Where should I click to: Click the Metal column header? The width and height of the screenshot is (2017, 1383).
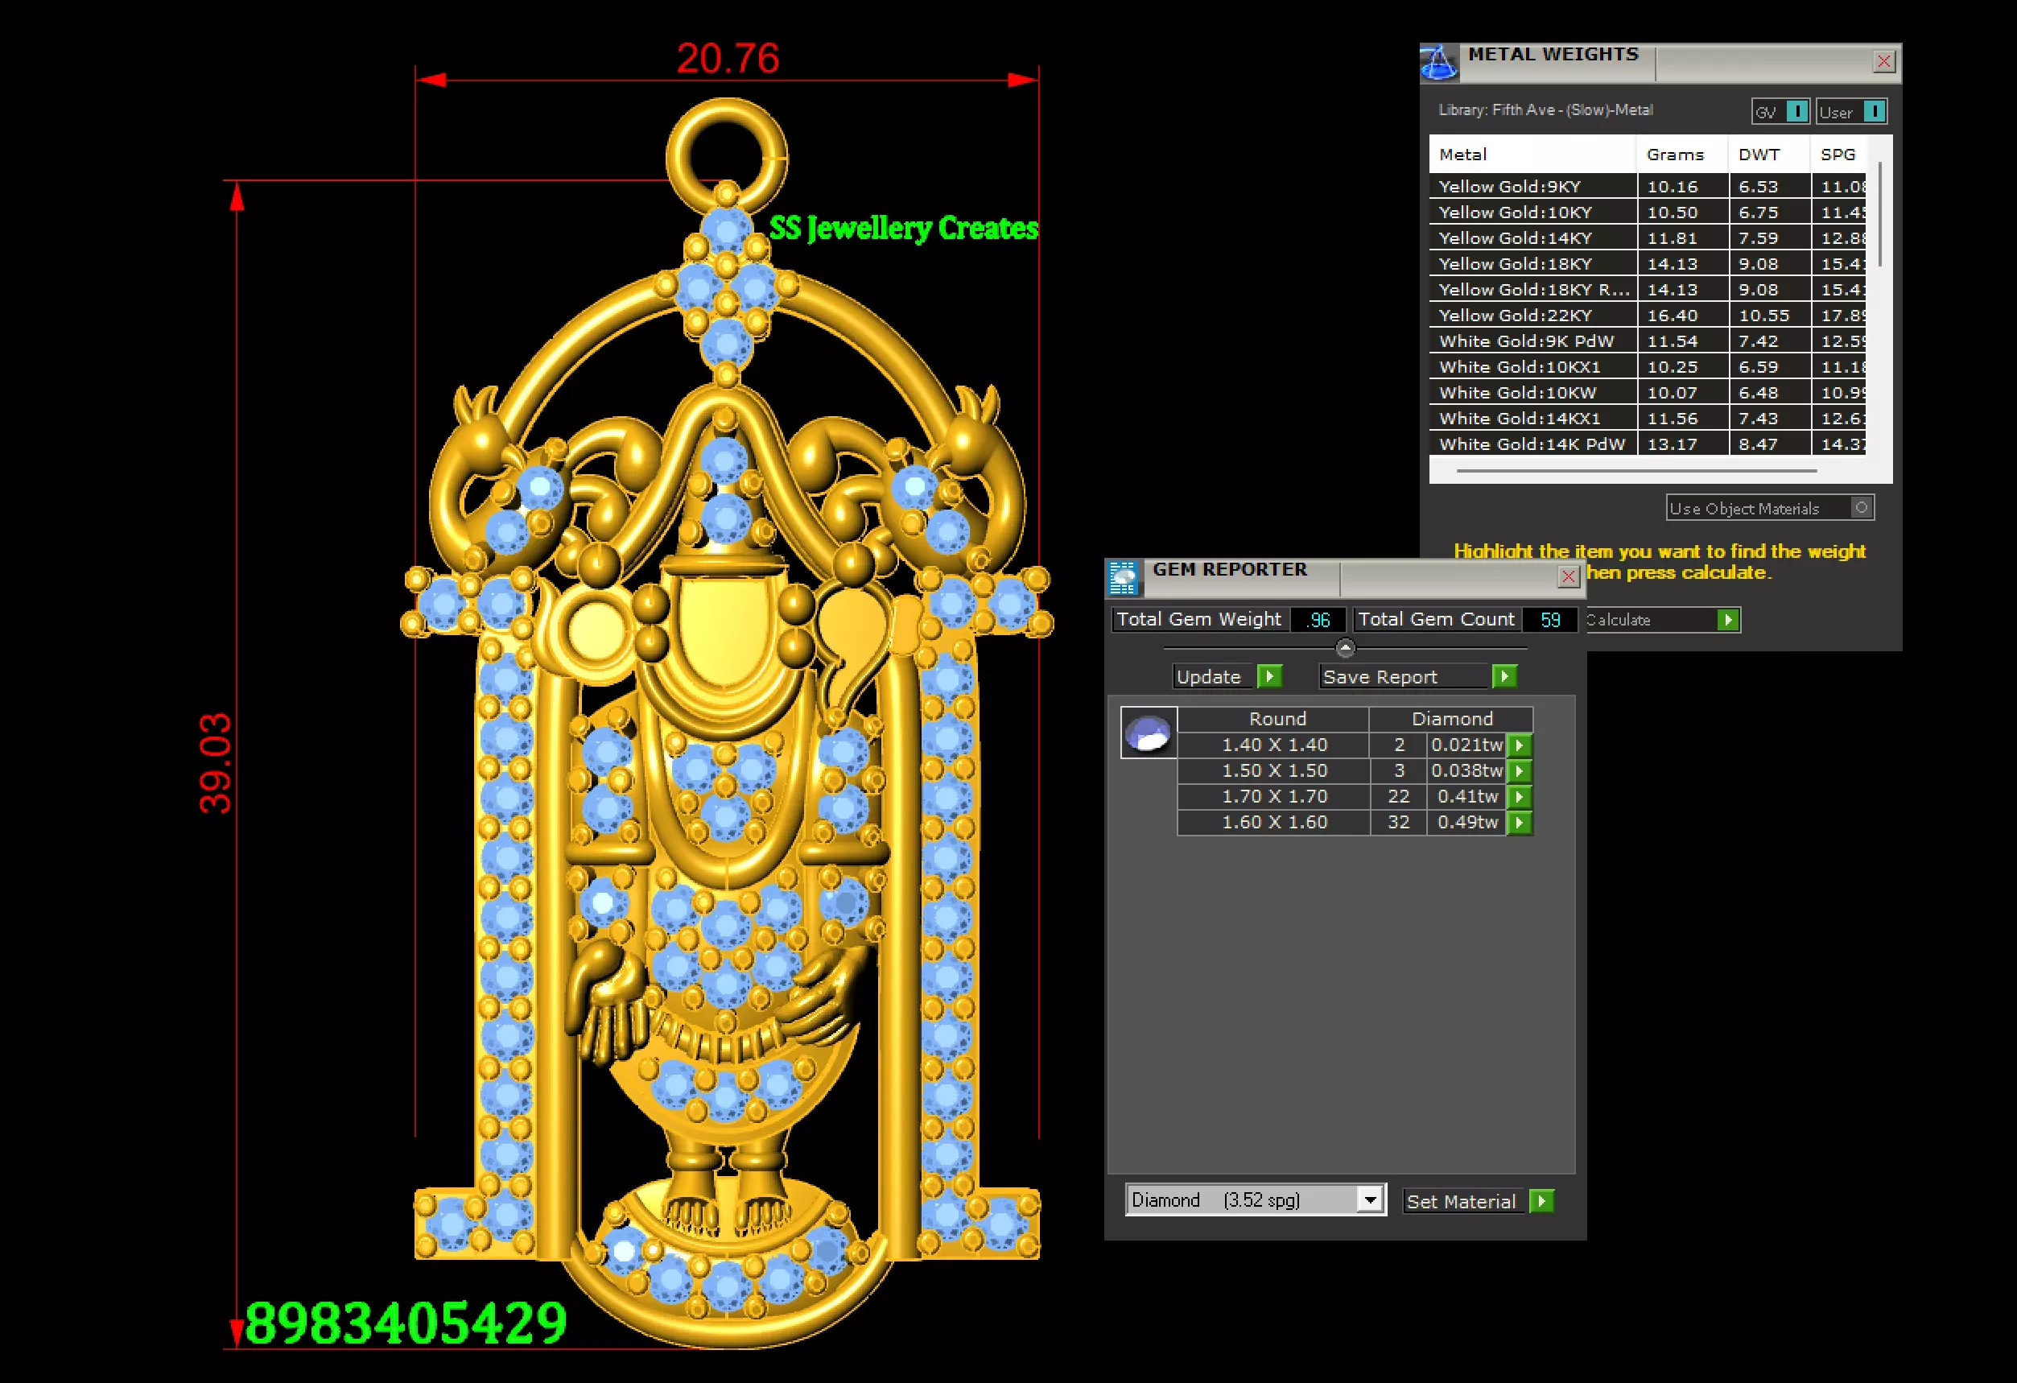click(x=1532, y=155)
